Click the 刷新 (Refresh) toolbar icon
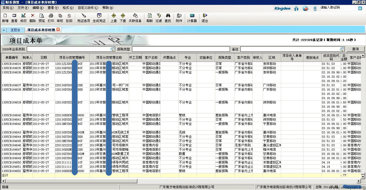 point(149,18)
